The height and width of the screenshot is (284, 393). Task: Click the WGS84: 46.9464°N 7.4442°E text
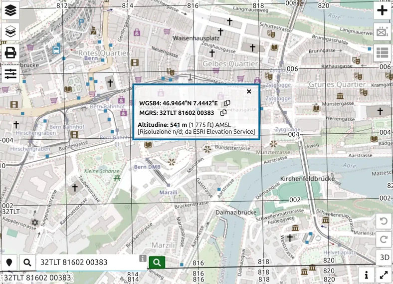pos(179,103)
